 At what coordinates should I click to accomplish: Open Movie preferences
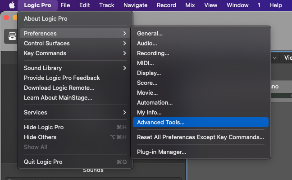pyautogui.click(x=201, y=92)
